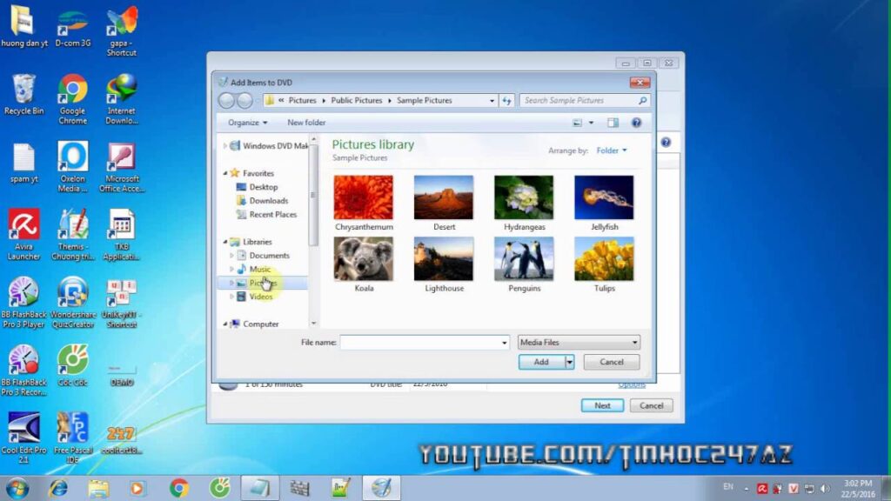Open UniKeyNT Shortcut desktop icon
Image resolution: width=891 pixels, height=501 pixels.
(x=121, y=302)
